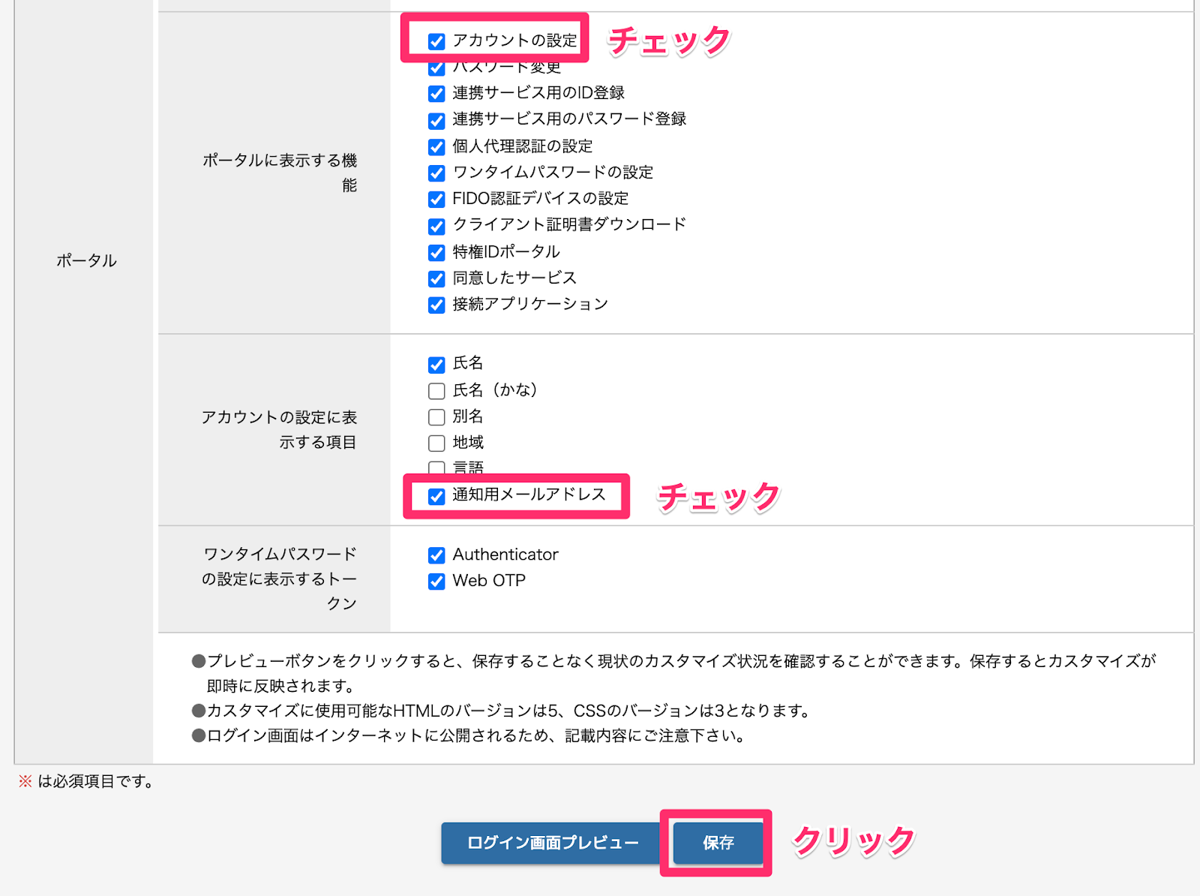Screen dimensions: 1200x896
Task: Toggle 特権IDポータル checkbox
Action: coord(436,253)
